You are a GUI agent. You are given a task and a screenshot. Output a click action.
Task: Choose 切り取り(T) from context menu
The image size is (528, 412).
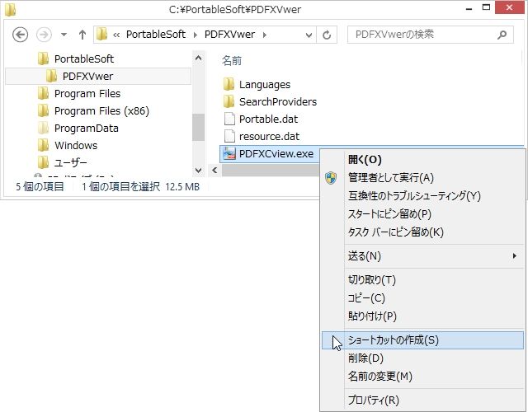click(422, 280)
